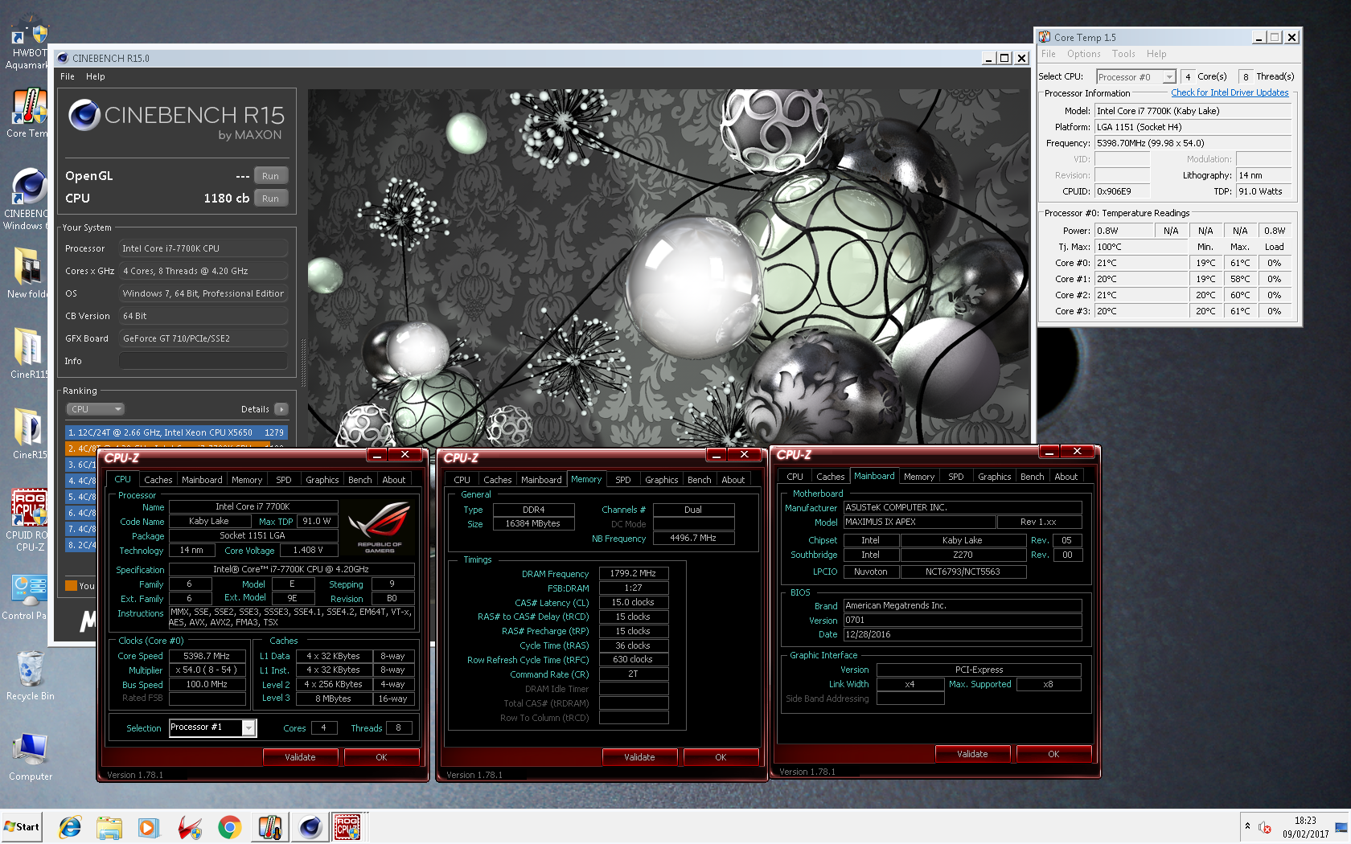Open Graphics tab in middle CPU-Z window

click(x=662, y=480)
